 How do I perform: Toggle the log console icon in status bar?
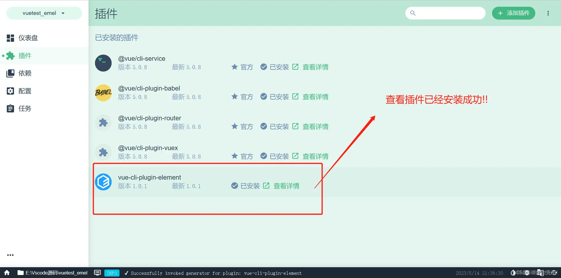pyautogui.click(x=98, y=273)
